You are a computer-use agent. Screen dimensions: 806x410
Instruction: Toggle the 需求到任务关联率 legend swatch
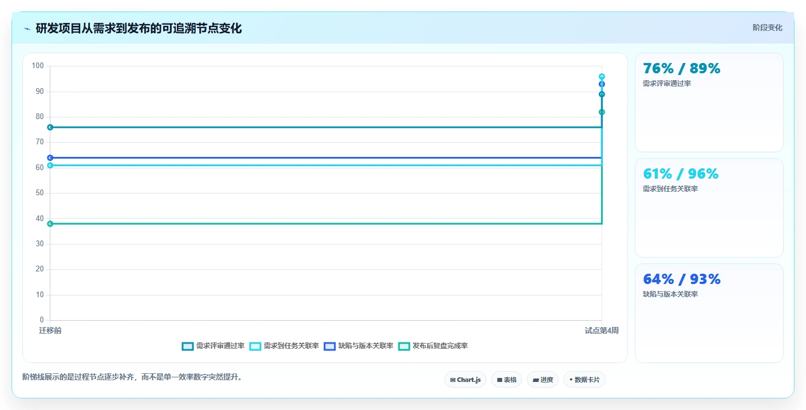(x=255, y=346)
